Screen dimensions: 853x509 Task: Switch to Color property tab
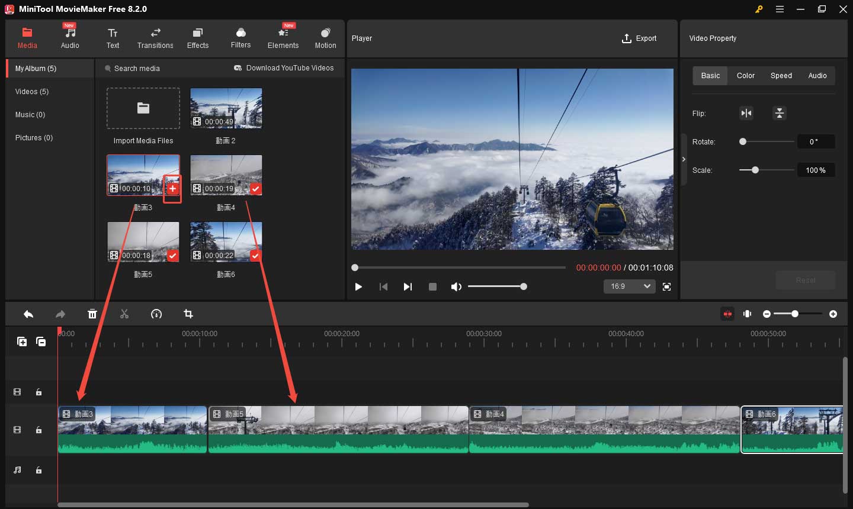click(x=746, y=76)
